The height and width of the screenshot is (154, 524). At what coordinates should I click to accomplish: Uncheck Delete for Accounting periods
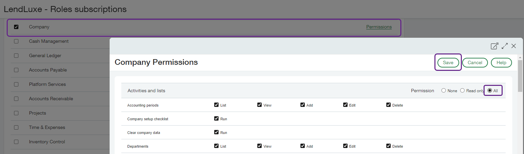pyautogui.click(x=388, y=105)
